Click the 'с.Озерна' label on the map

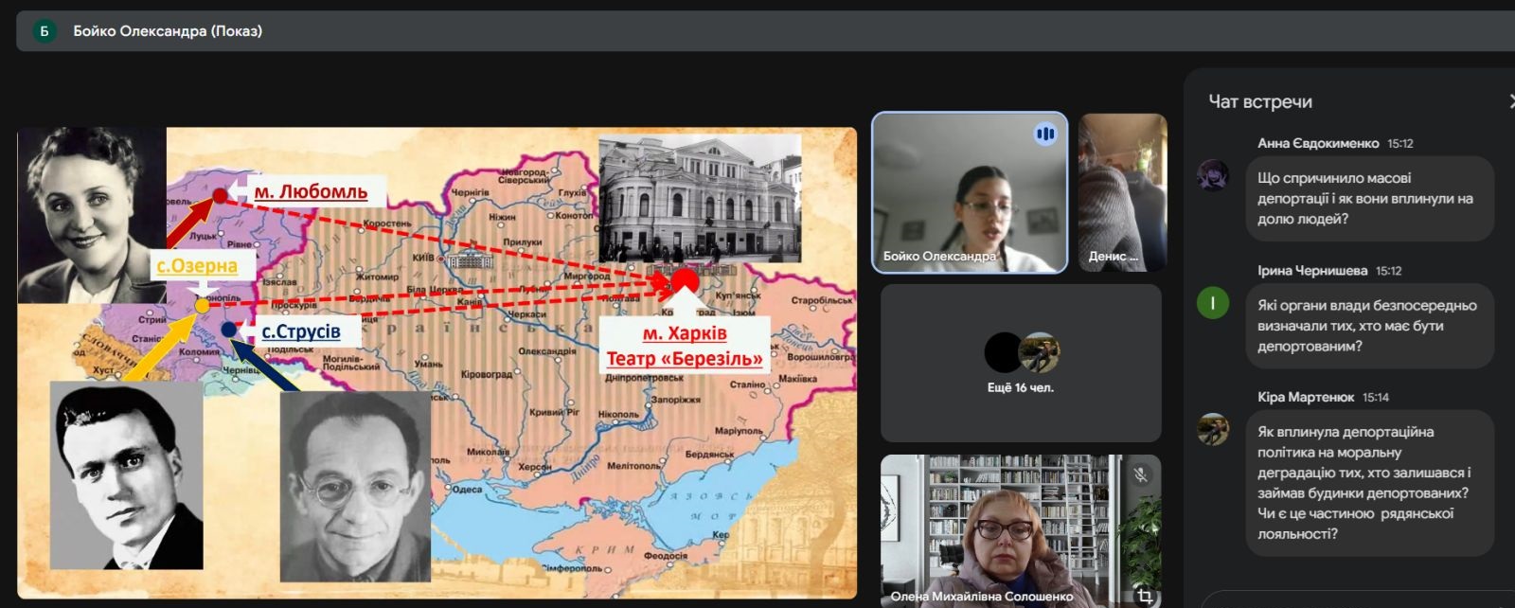tap(197, 266)
